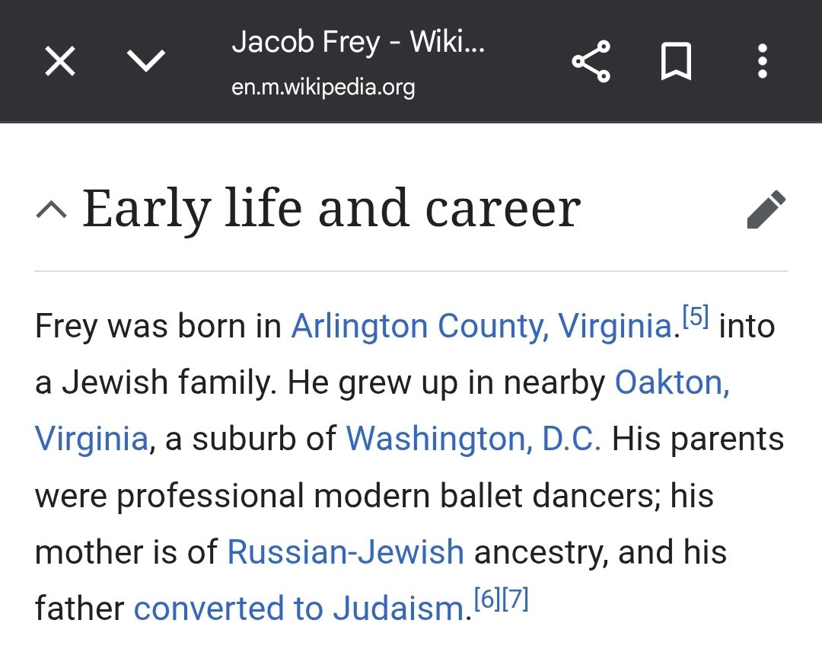Open citation reference [7]
The width and height of the screenshot is (822, 668).
point(515,599)
